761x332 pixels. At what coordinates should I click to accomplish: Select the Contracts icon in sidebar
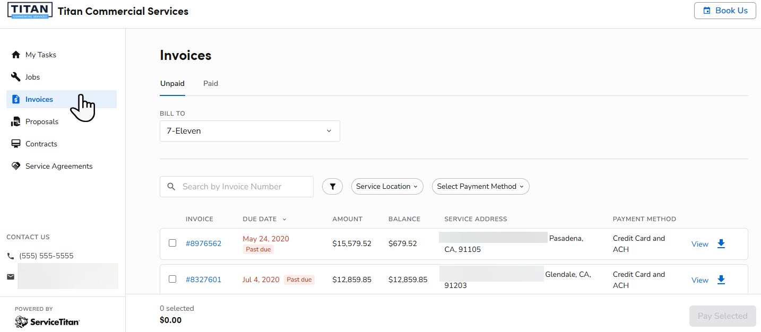pyautogui.click(x=15, y=143)
